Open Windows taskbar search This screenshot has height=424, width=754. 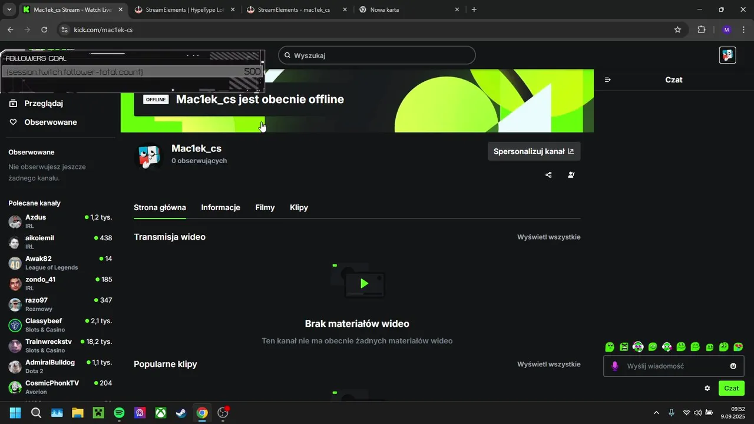pos(36,413)
